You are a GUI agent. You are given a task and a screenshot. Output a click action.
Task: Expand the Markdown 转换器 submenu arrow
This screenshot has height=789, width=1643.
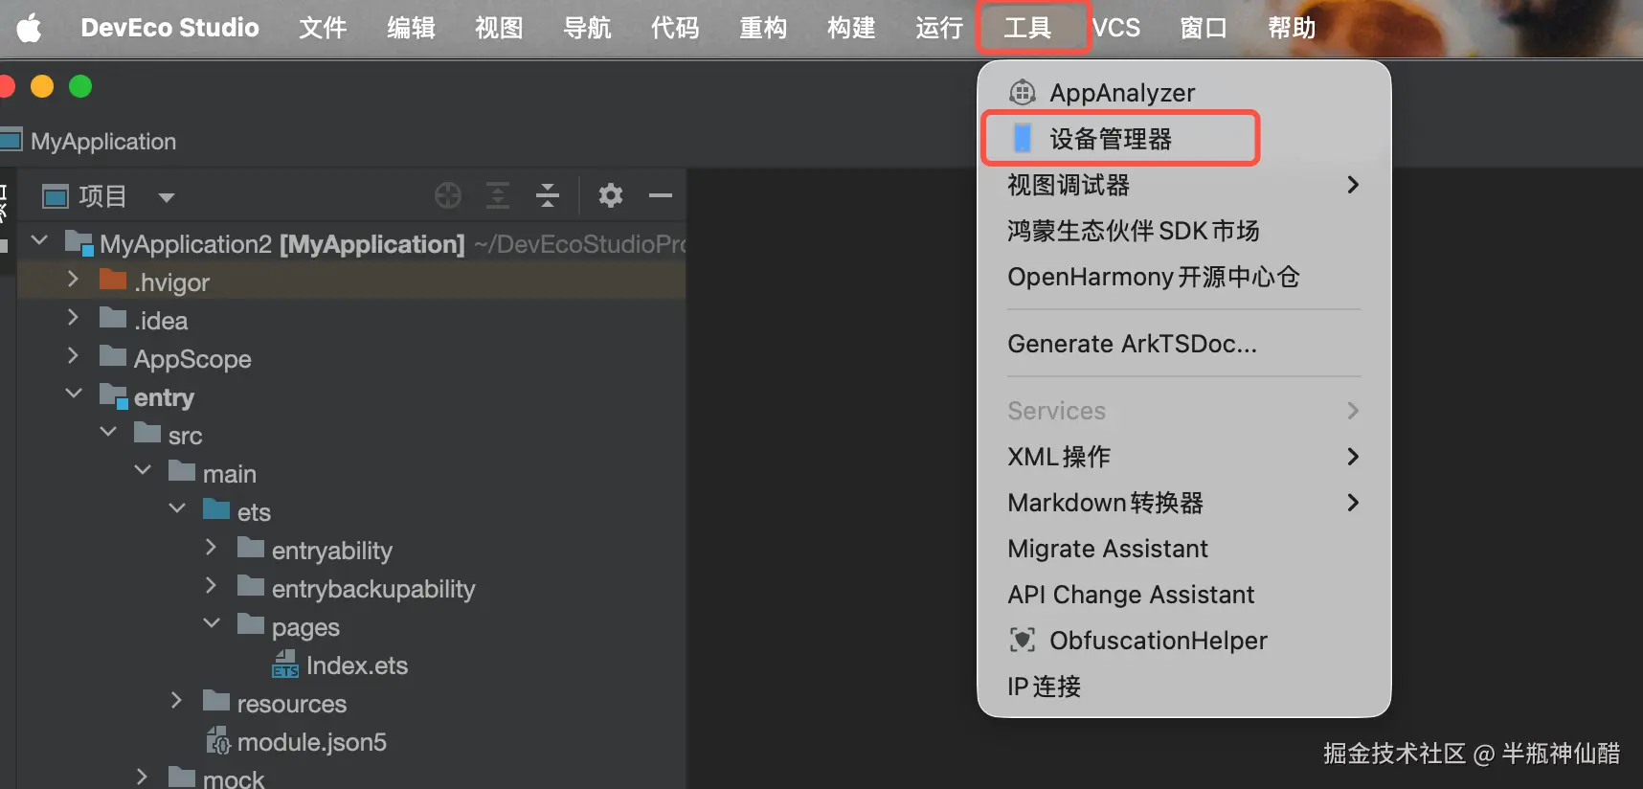(x=1353, y=503)
